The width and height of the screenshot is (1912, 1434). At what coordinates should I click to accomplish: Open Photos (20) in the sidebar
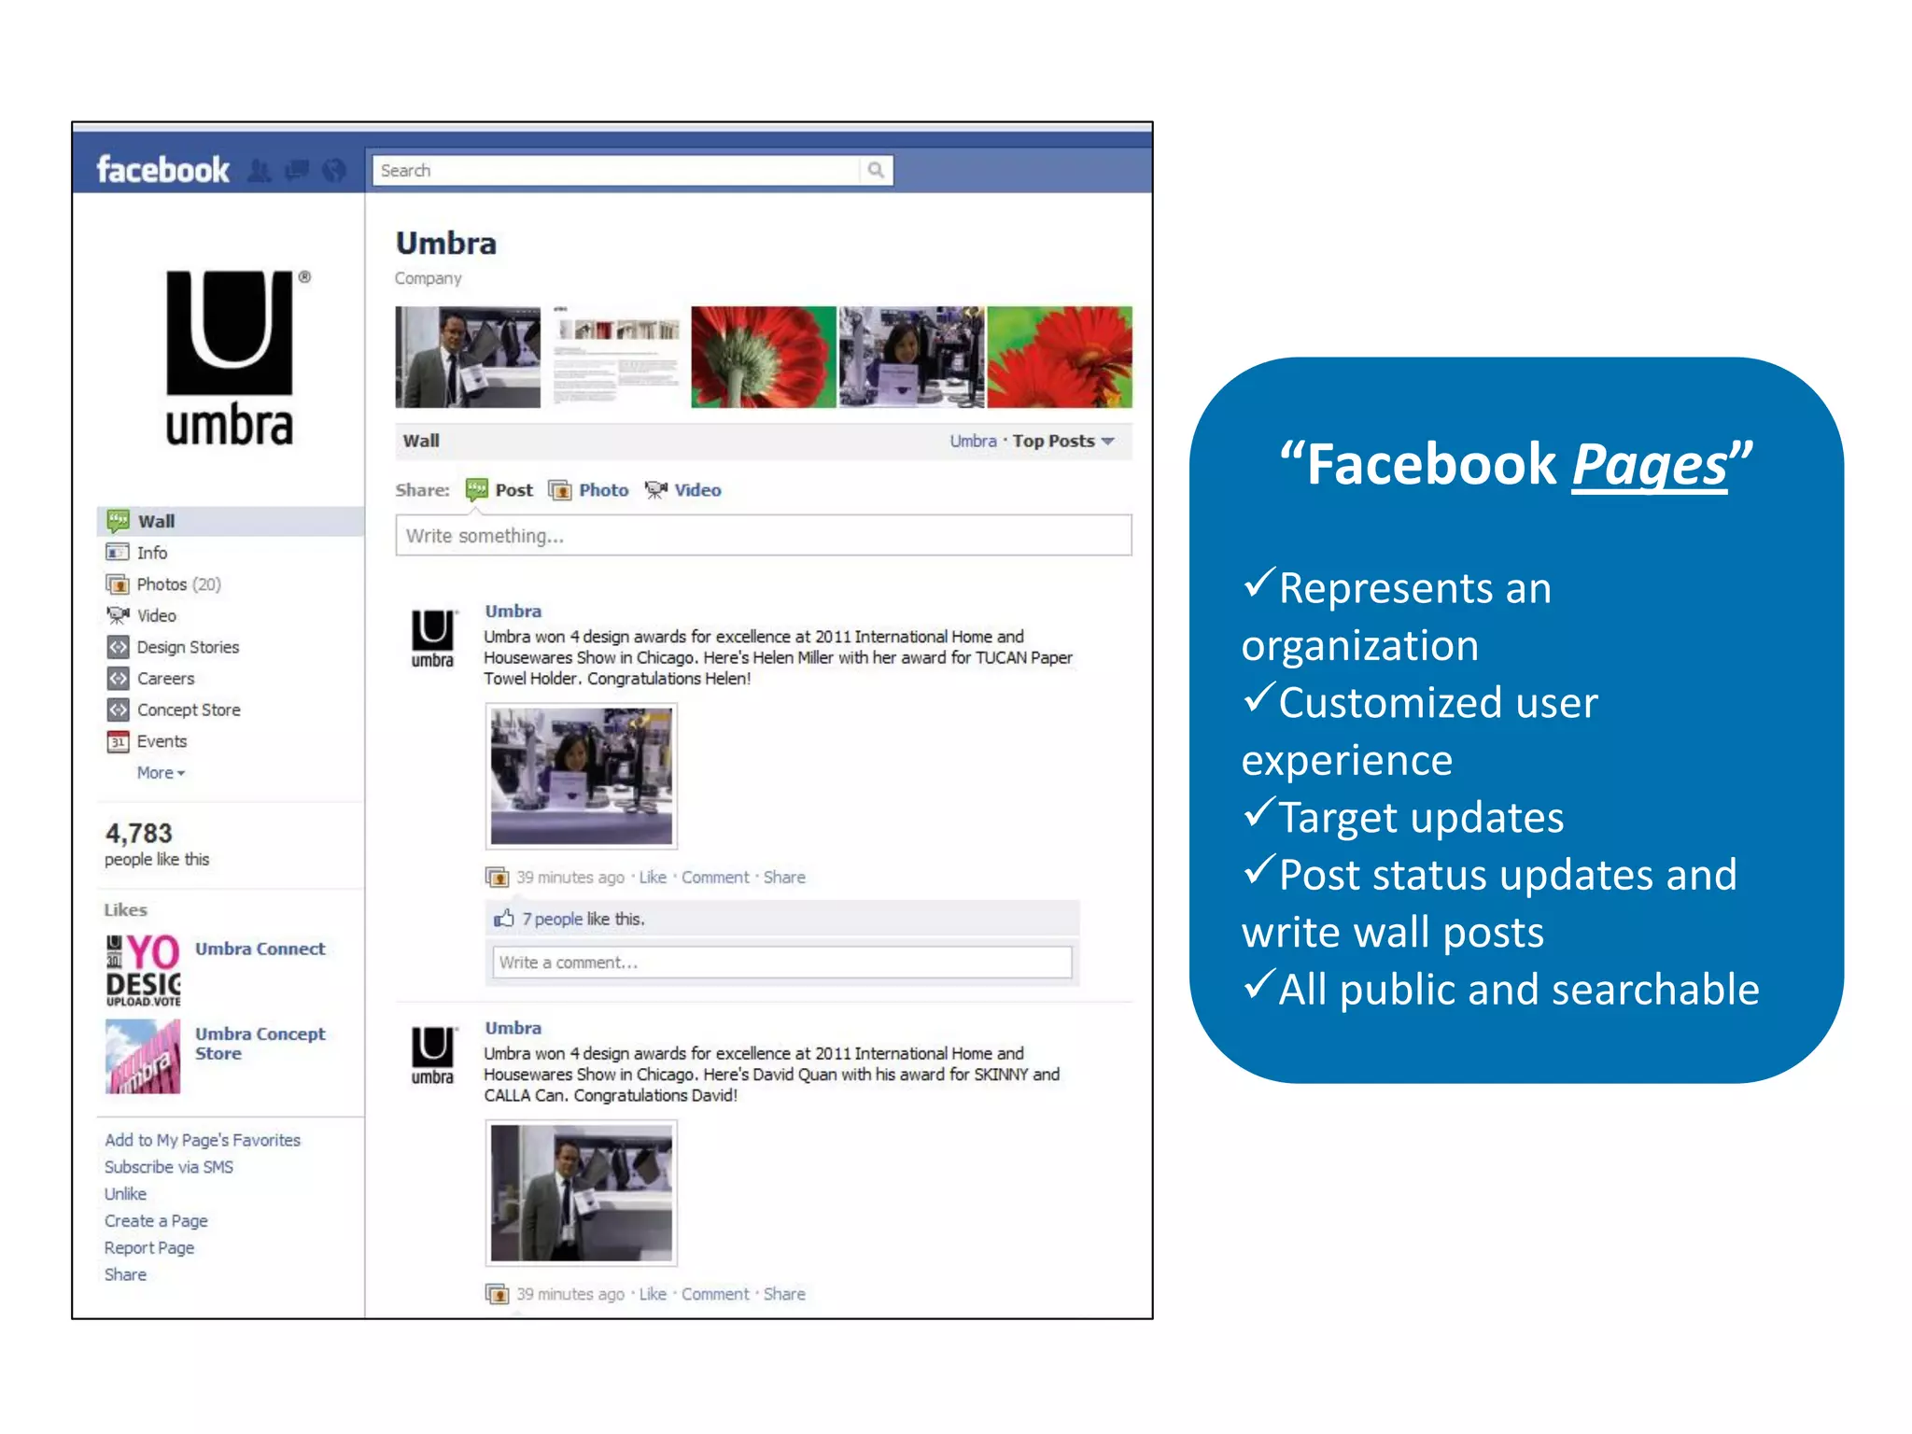pos(178,584)
